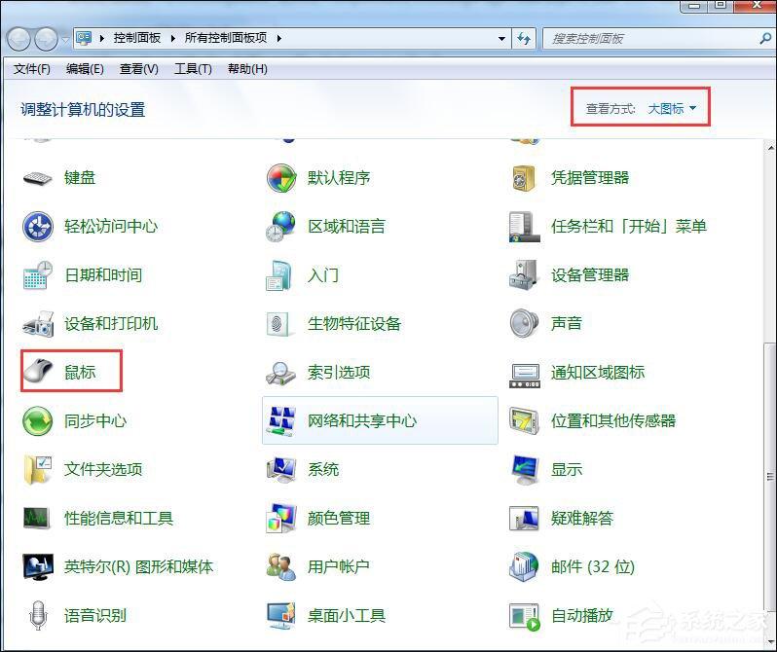Open the 默认程序 icon

(281, 178)
